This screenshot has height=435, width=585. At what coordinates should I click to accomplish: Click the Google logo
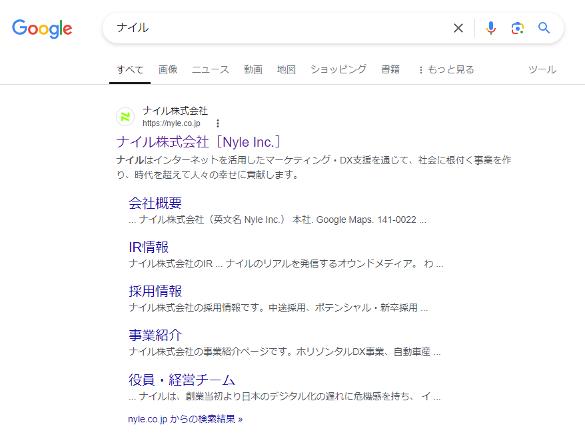42,29
